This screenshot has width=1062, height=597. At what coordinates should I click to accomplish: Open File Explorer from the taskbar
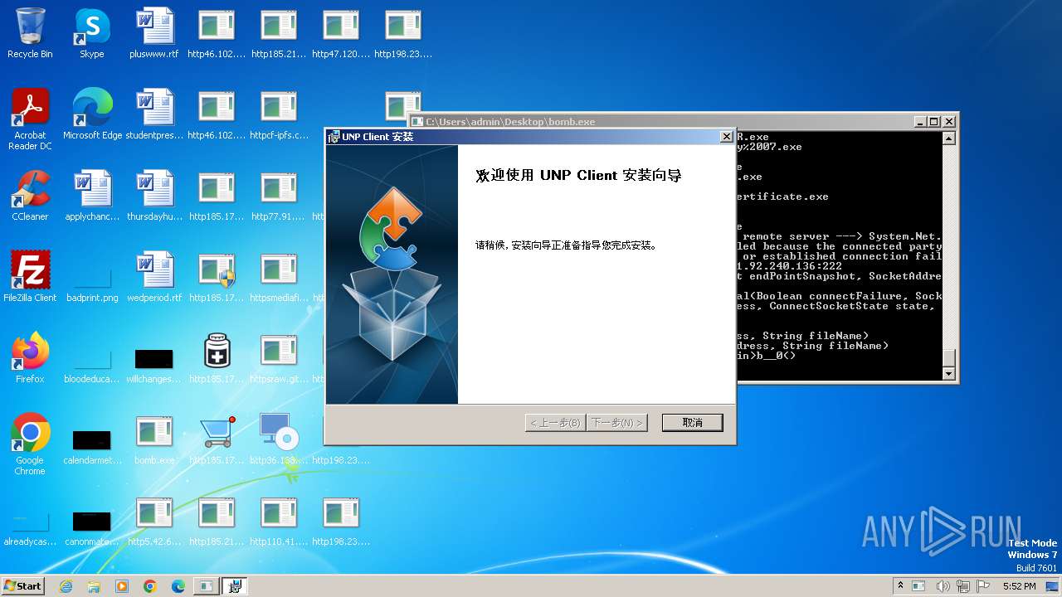[94, 586]
